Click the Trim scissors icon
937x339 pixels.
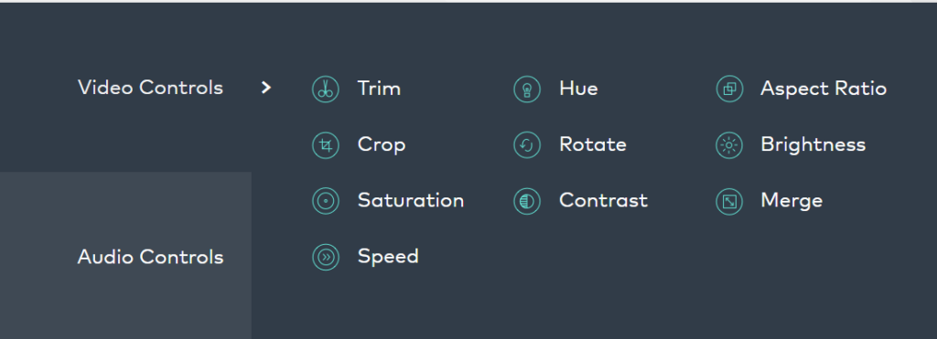(x=326, y=89)
